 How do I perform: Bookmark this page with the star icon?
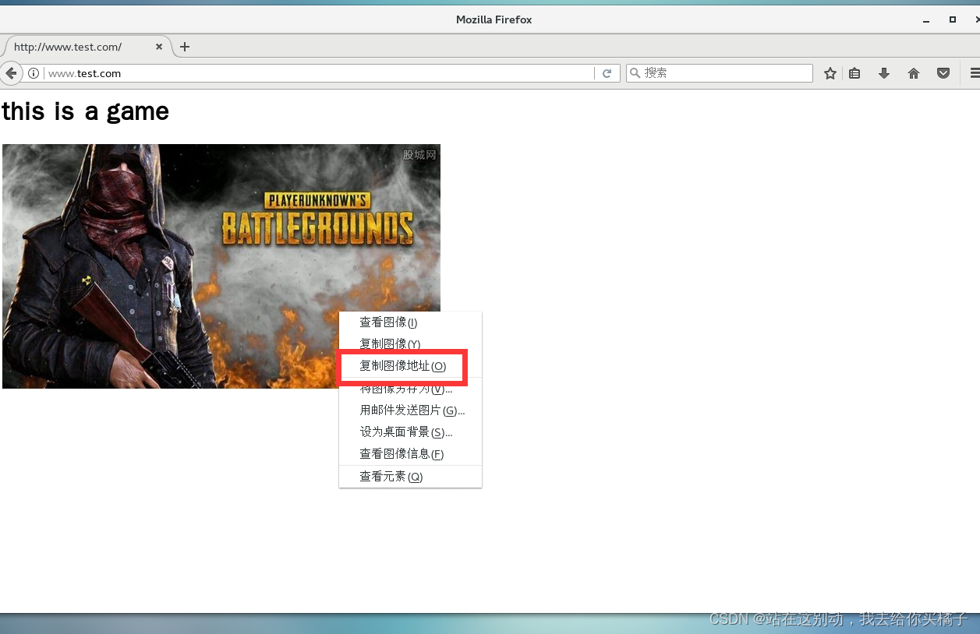coord(830,73)
